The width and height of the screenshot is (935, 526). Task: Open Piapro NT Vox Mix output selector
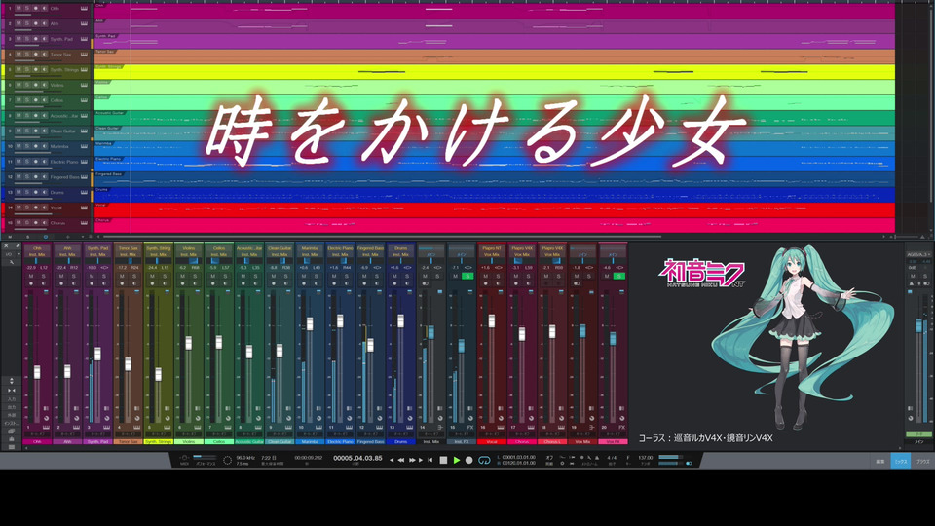tap(492, 254)
